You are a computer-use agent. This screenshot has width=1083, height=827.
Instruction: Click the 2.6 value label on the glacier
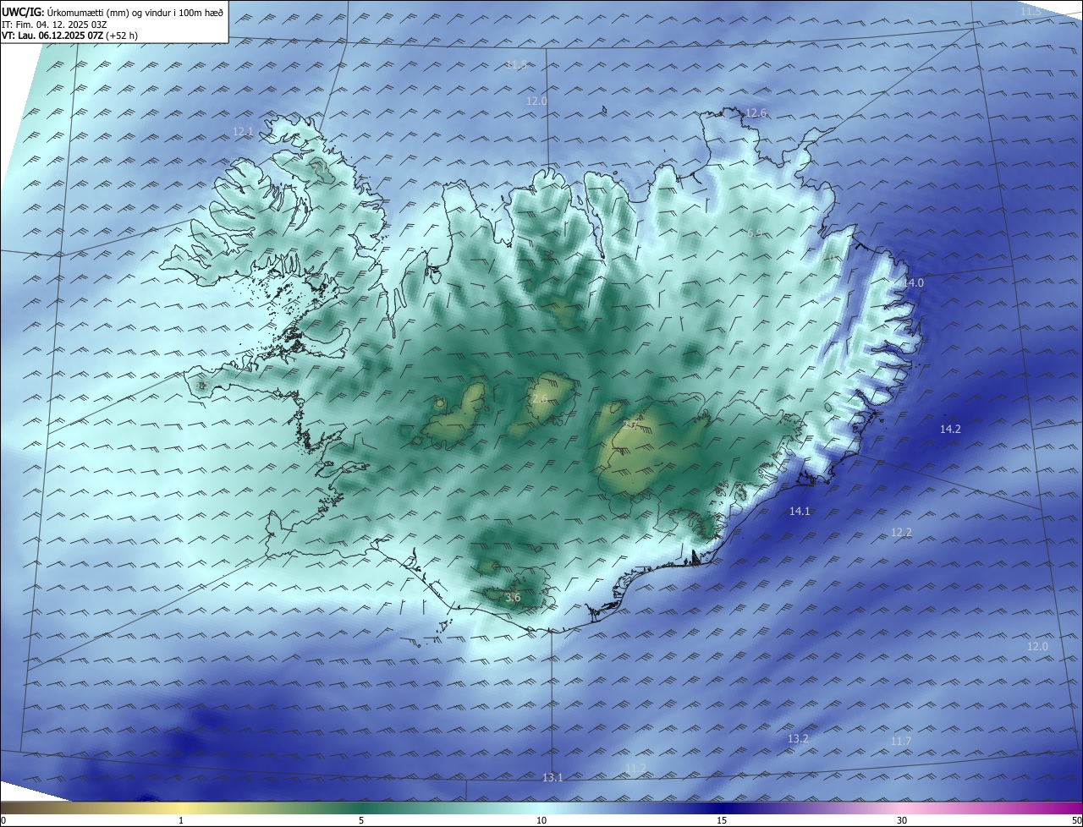coord(540,399)
